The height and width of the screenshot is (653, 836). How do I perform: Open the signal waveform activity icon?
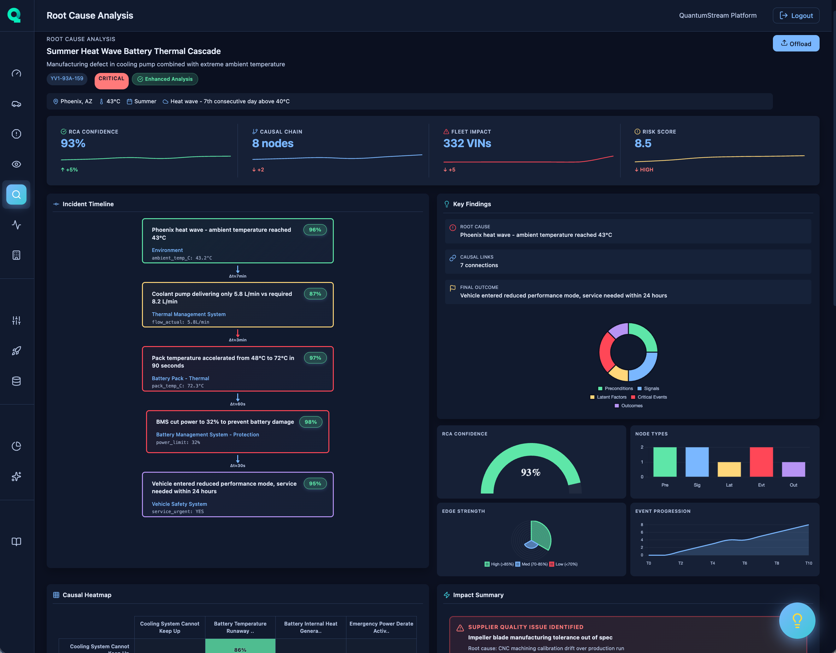16,225
